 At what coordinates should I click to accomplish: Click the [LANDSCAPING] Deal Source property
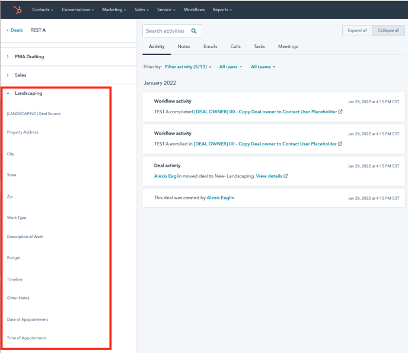[34, 114]
